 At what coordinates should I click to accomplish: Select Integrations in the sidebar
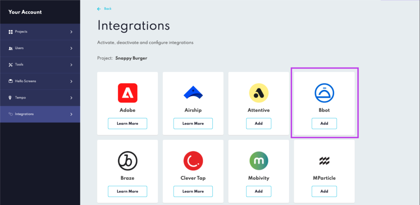coord(24,114)
